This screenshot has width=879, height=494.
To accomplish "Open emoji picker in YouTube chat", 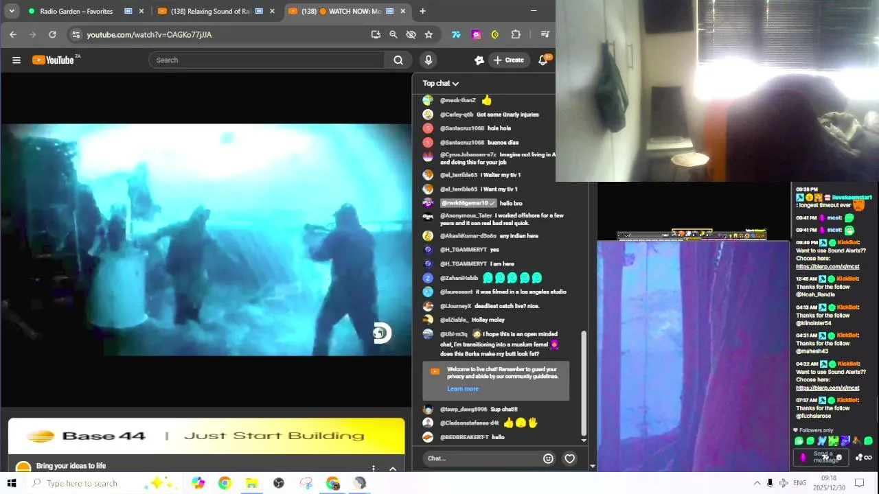I will [548, 459].
